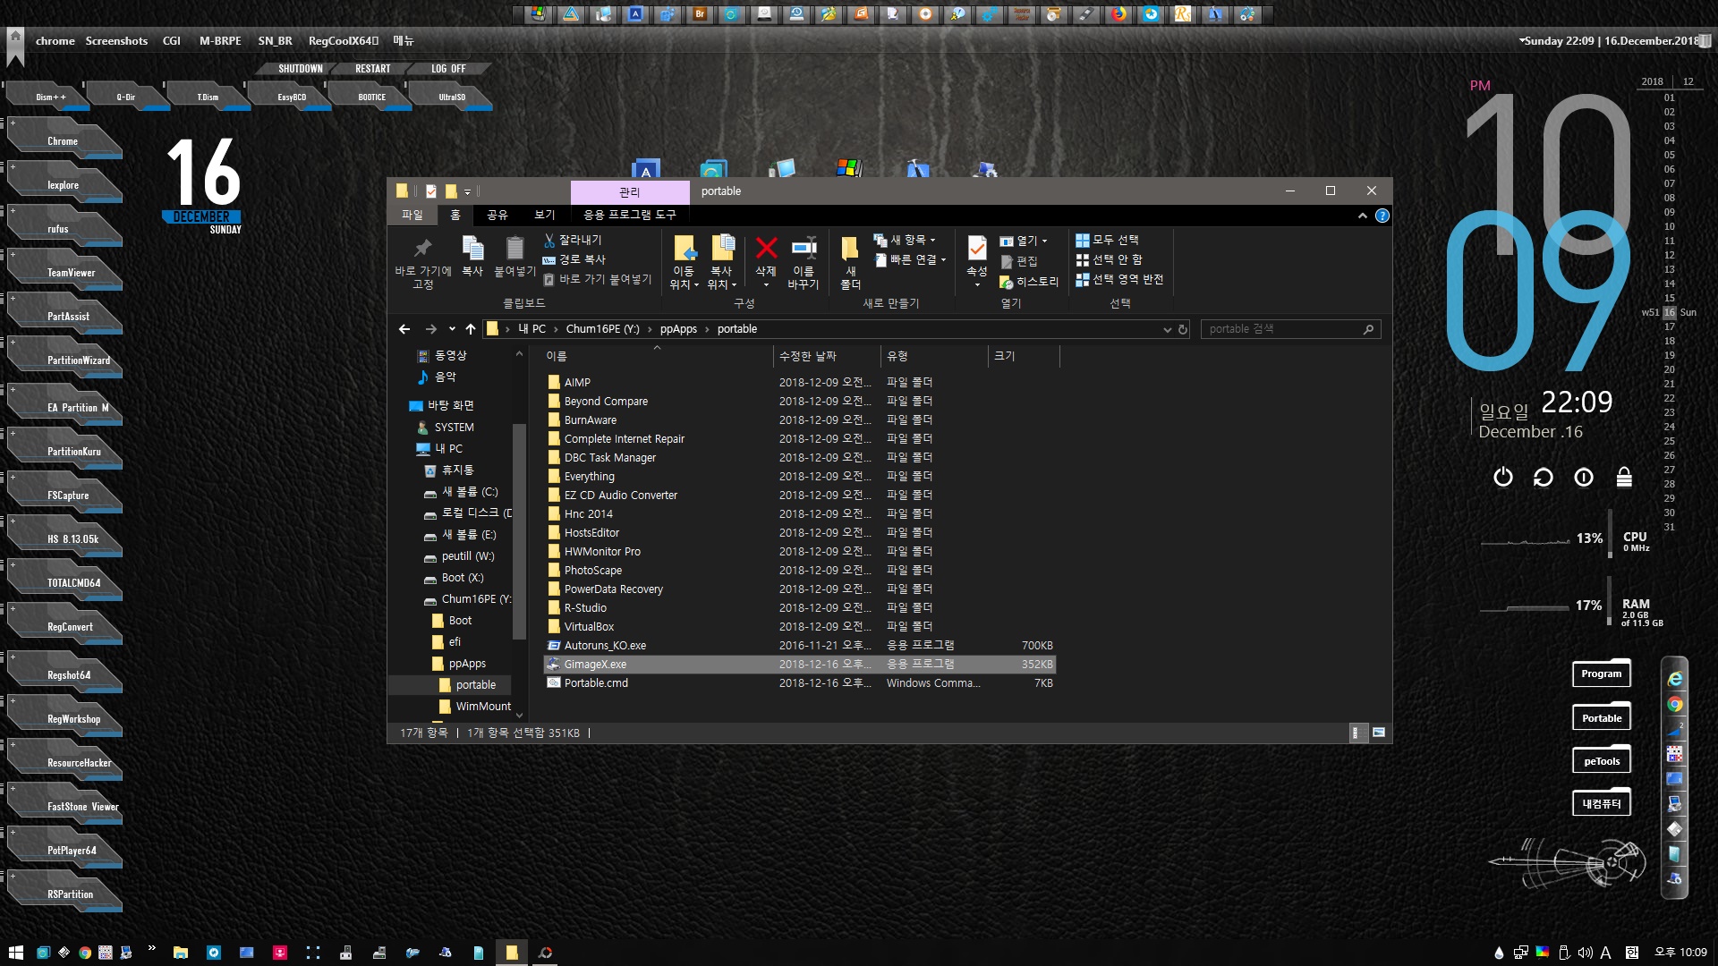Screen dimensions: 1718x966
Task: Select the VirtualBox folder
Action: click(800, 627)
